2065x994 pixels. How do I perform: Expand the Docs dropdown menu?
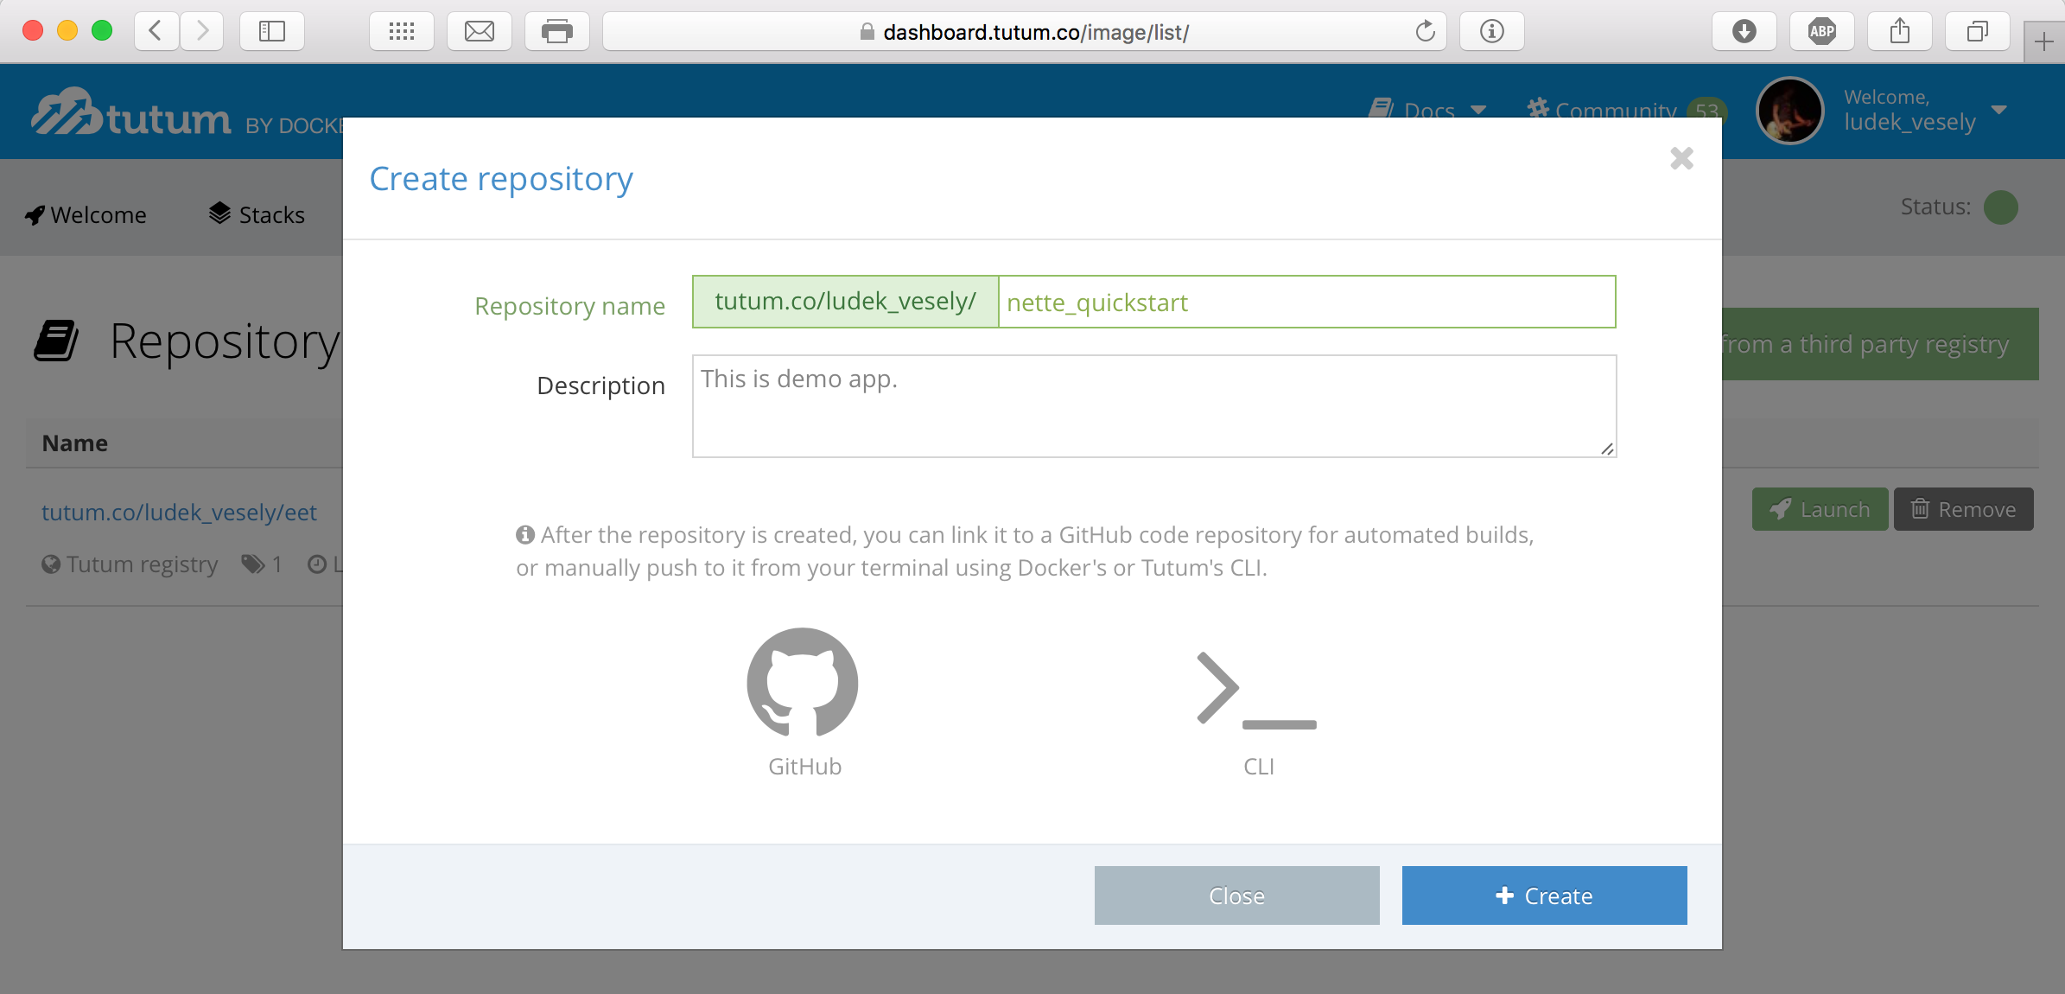pyautogui.click(x=1428, y=110)
